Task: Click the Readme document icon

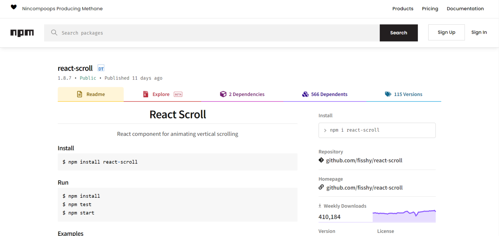Action: (x=80, y=94)
